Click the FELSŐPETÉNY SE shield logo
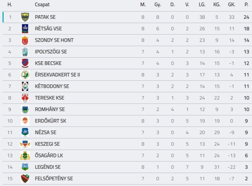The image size is (252, 186). click(25, 178)
